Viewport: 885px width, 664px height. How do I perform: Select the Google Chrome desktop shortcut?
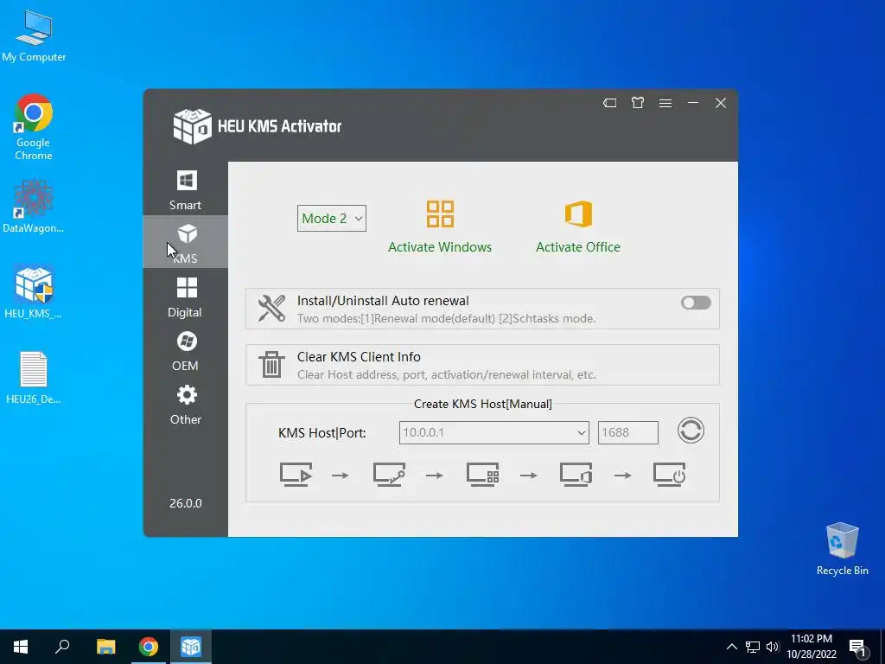point(34,128)
